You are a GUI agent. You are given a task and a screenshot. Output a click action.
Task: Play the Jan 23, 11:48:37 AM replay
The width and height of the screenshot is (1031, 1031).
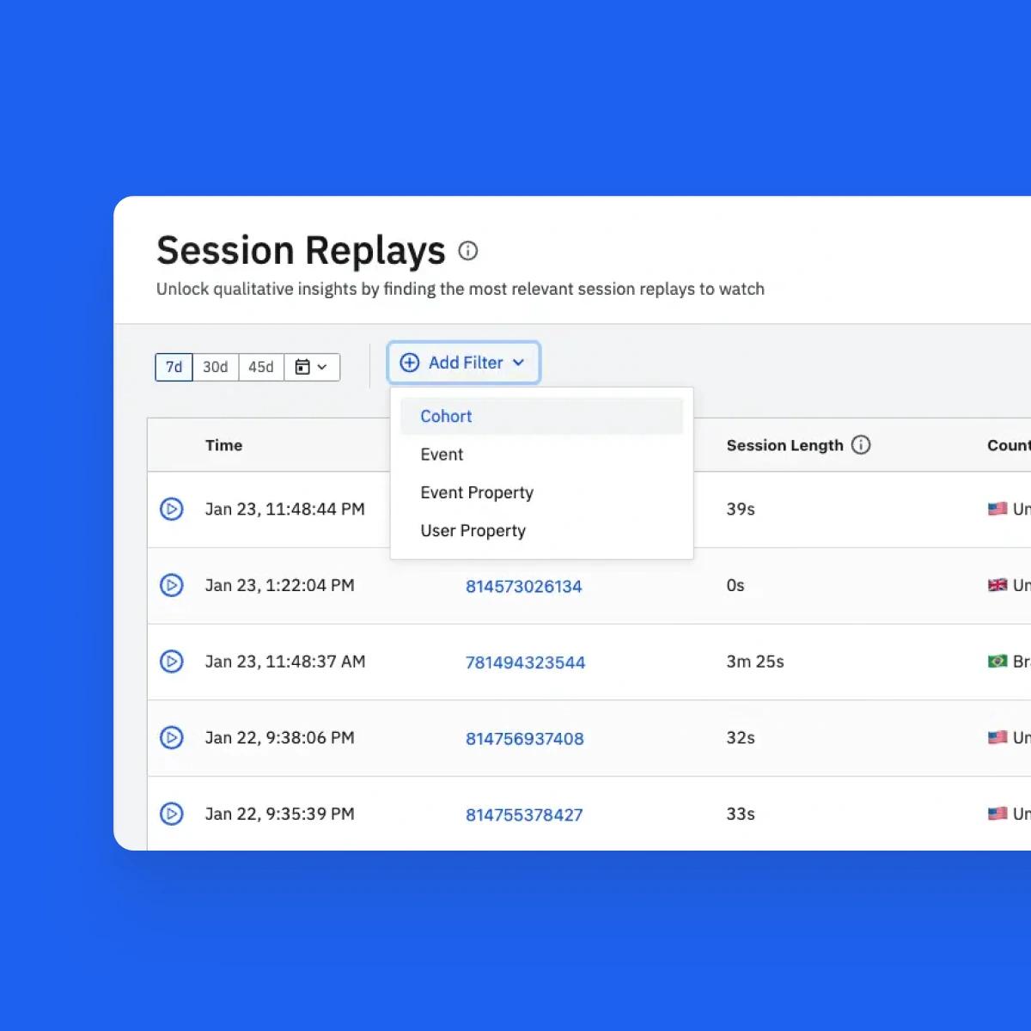[172, 662]
